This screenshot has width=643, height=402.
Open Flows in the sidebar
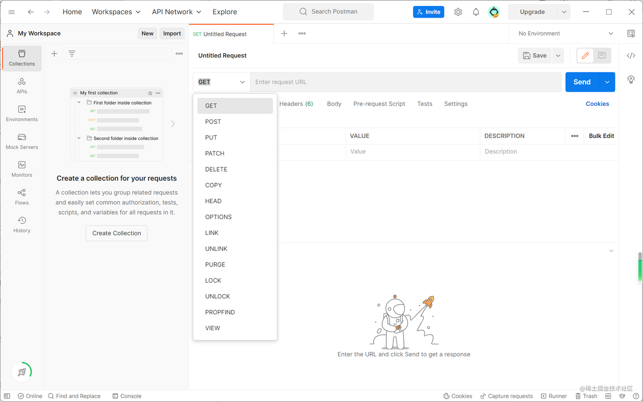22,197
